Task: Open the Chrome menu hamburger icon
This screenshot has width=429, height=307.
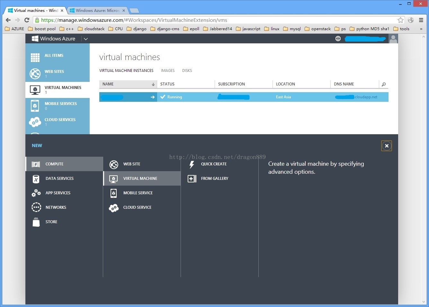Action: 421,20
